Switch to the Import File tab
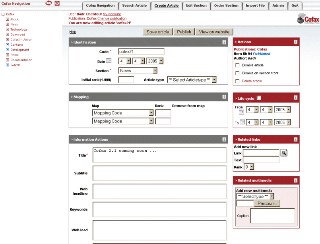 (x=255, y=6)
